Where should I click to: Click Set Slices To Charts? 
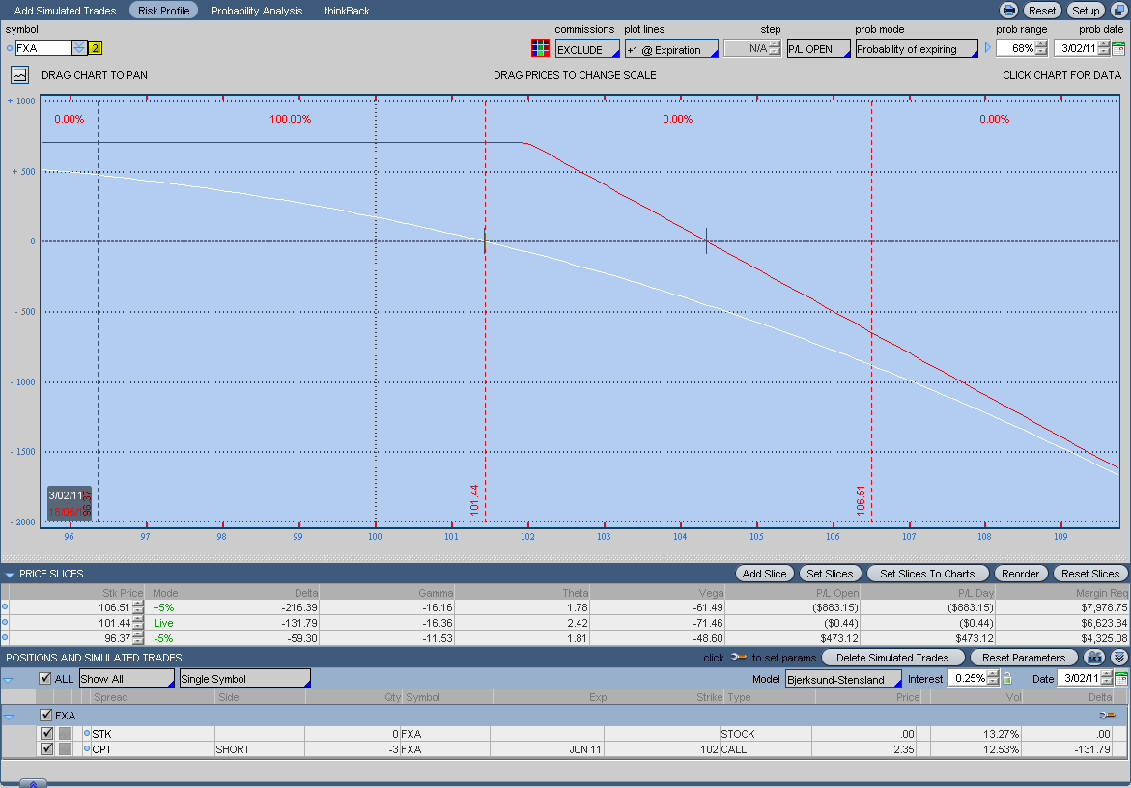tap(927, 574)
